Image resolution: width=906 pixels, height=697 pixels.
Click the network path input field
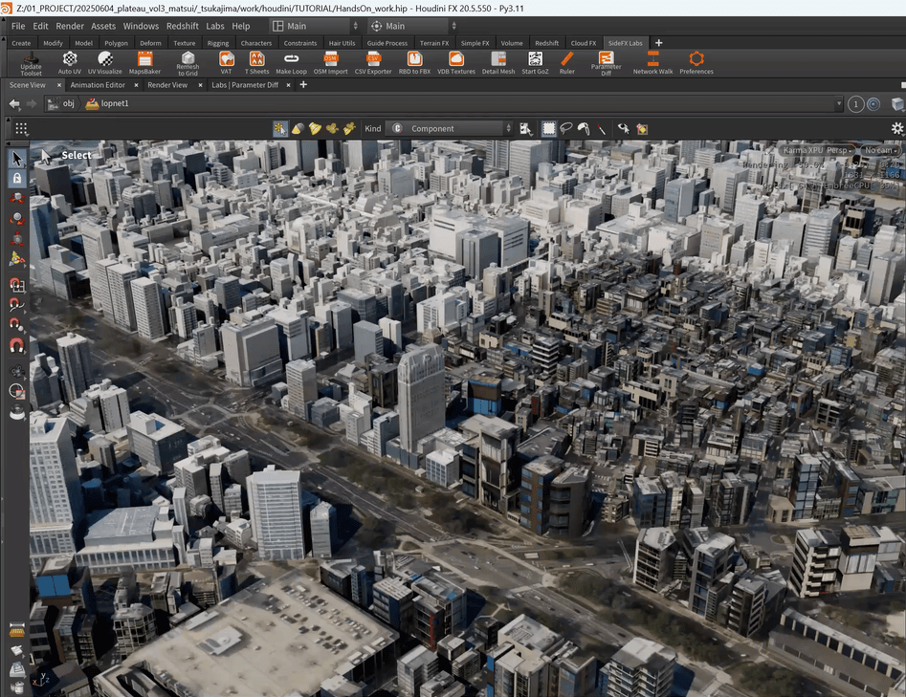point(478,104)
